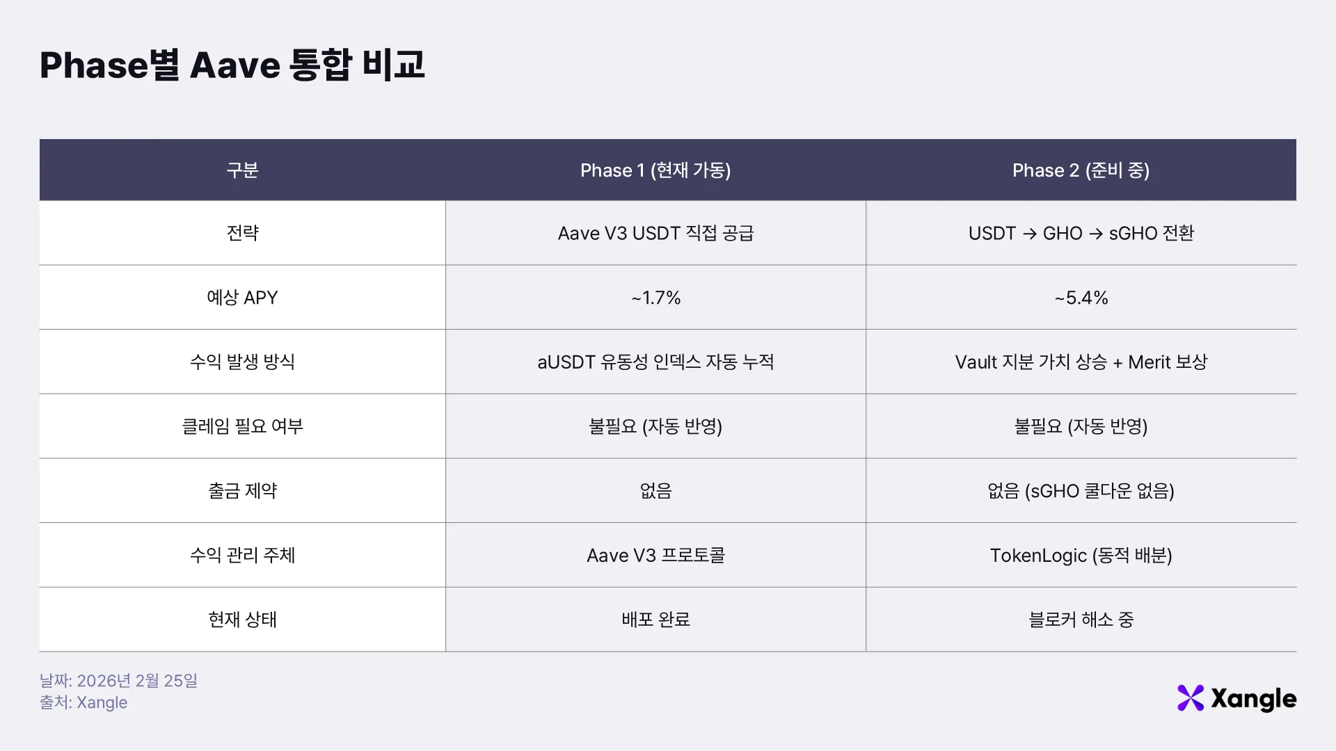Screen dimensions: 1336x751
Task: Click the '~1.7%' APY value
Action: coord(655,298)
